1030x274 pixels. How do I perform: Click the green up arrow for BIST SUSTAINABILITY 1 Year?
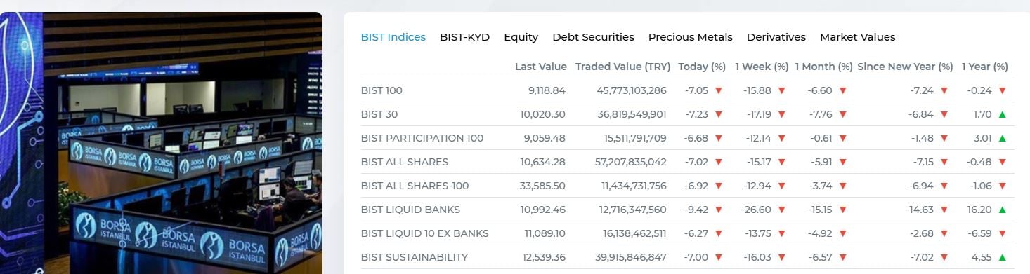1002,257
